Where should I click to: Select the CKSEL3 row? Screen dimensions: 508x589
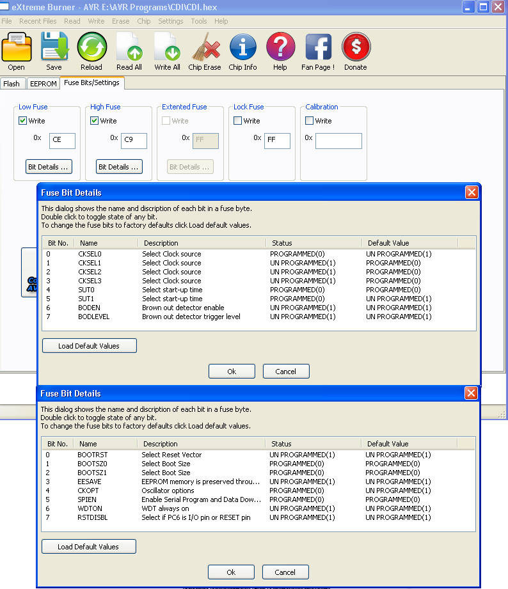tap(259, 281)
